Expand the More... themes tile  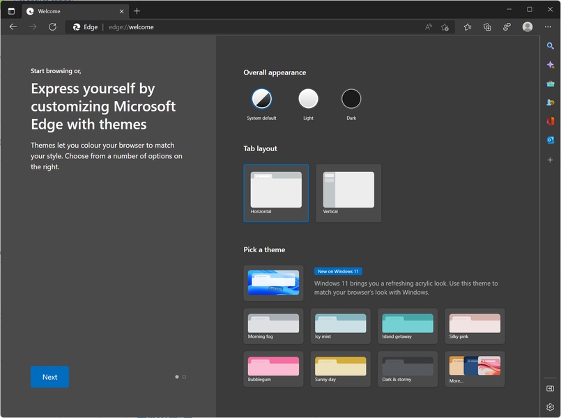coord(475,369)
